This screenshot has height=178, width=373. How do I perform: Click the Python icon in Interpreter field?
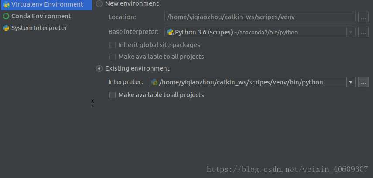(x=154, y=82)
